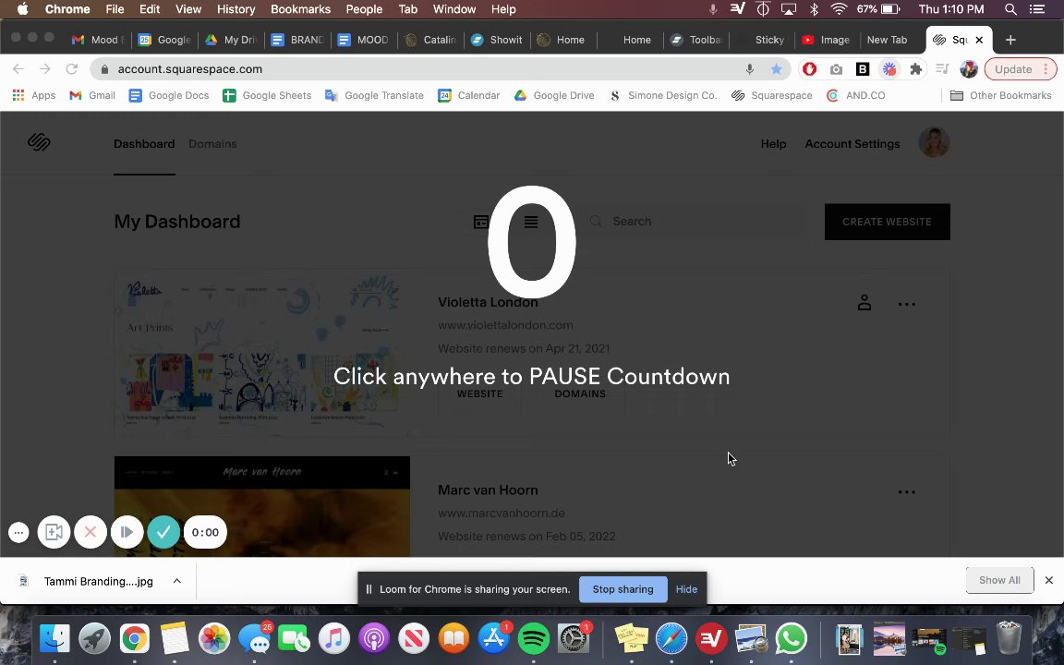Viewport: 1064px width, 665px height.
Task: Open the History menu in menu bar
Action: (236, 9)
